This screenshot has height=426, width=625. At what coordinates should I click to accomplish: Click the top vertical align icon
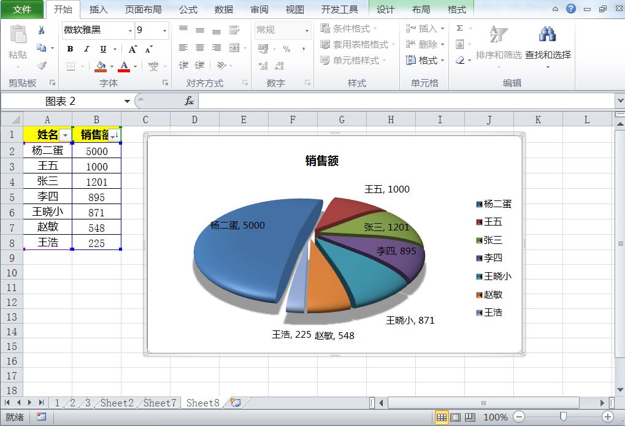(183, 29)
